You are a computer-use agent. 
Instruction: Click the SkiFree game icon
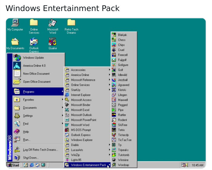point(114,125)
